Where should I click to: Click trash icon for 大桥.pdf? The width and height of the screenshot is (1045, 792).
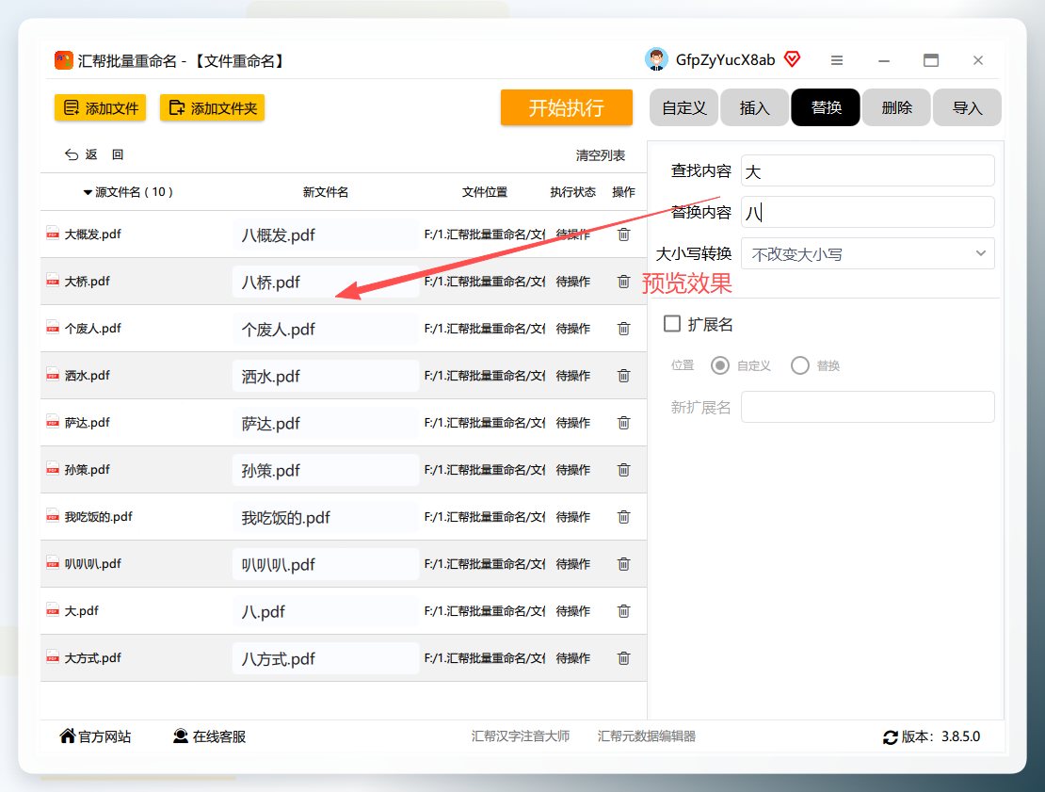click(624, 282)
